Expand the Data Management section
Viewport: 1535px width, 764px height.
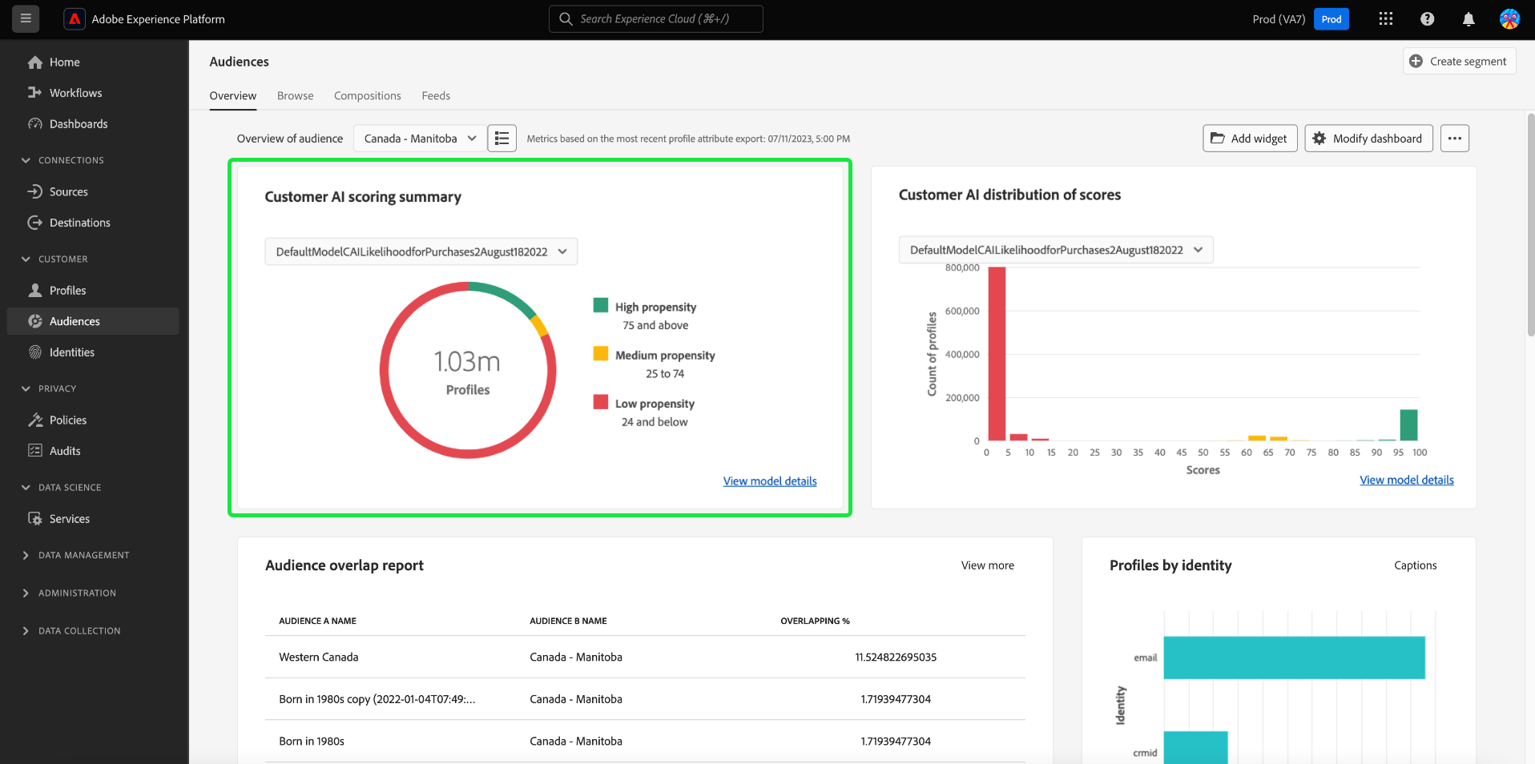click(x=26, y=555)
